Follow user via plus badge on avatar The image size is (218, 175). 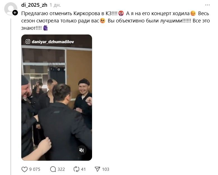click(15, 13)
